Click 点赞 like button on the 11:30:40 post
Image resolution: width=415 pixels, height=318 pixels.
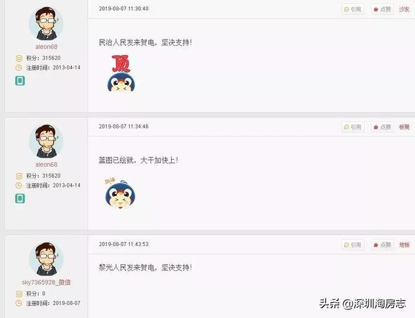tap(383, 9)
